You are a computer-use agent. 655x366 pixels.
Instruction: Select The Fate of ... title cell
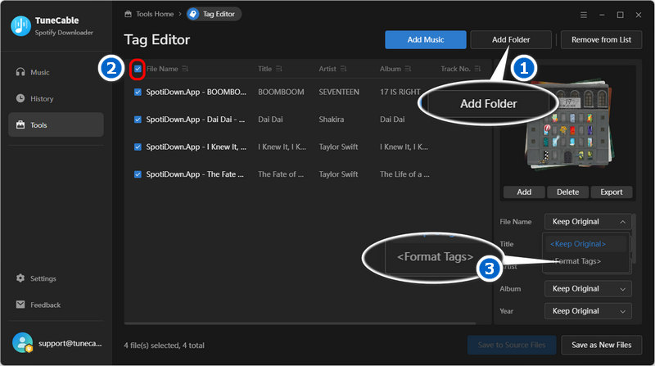[281, 174]
